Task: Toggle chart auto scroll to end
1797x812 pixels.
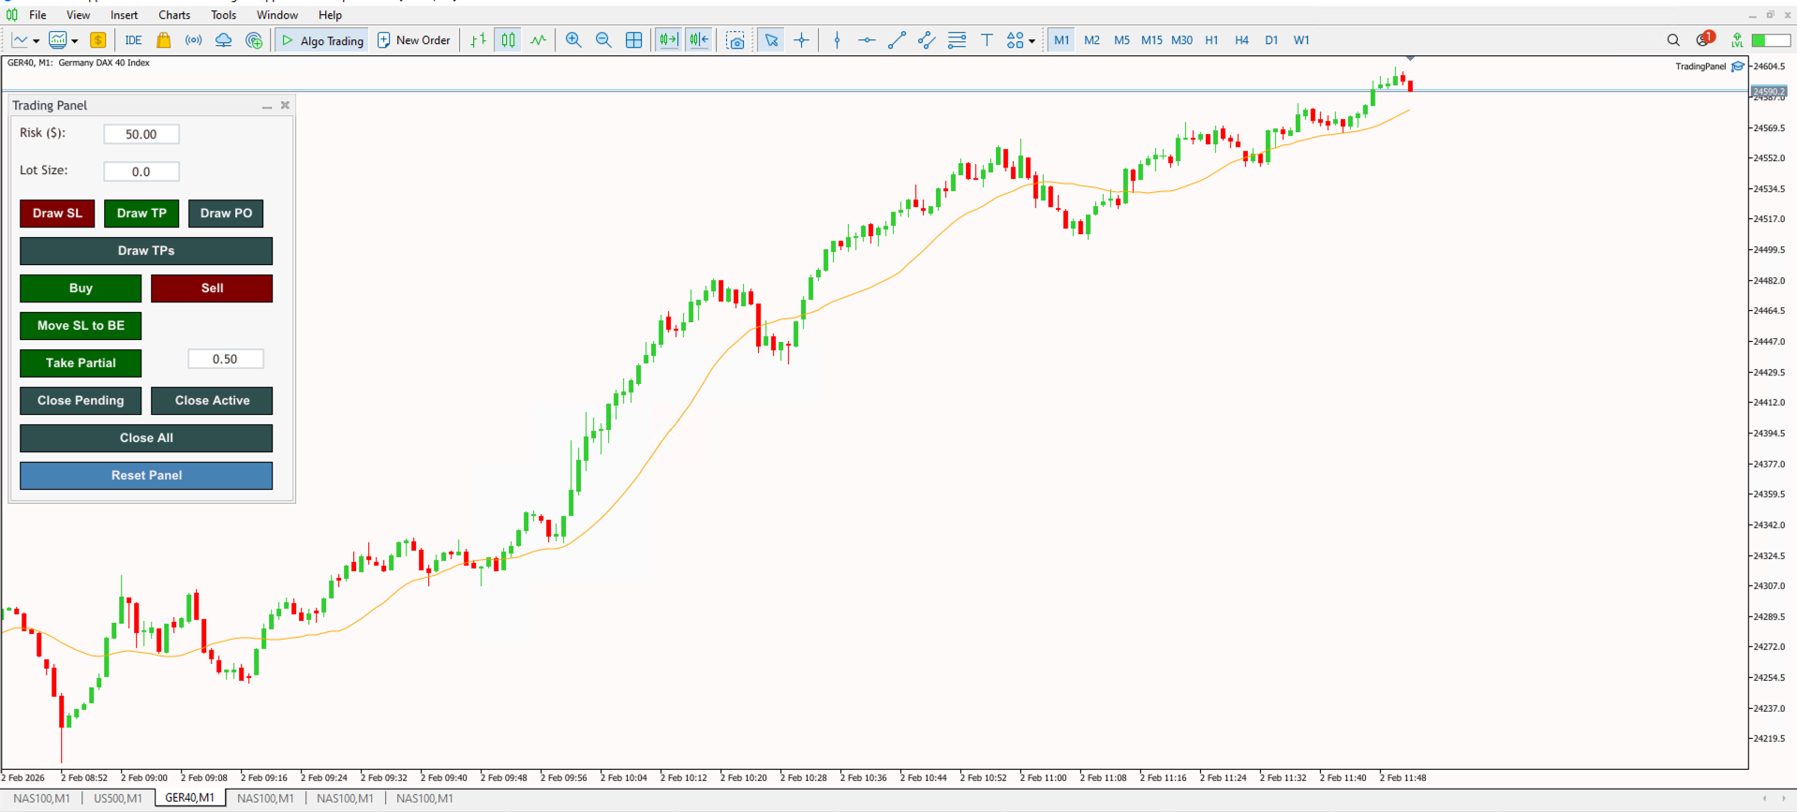Action: coord(668,40)
